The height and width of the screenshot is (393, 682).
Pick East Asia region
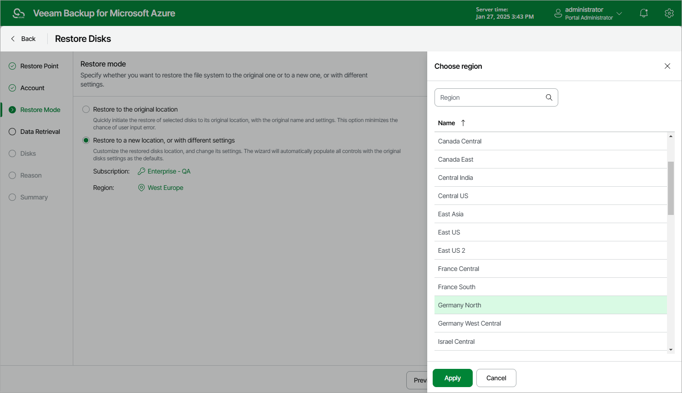pos(551,214)
